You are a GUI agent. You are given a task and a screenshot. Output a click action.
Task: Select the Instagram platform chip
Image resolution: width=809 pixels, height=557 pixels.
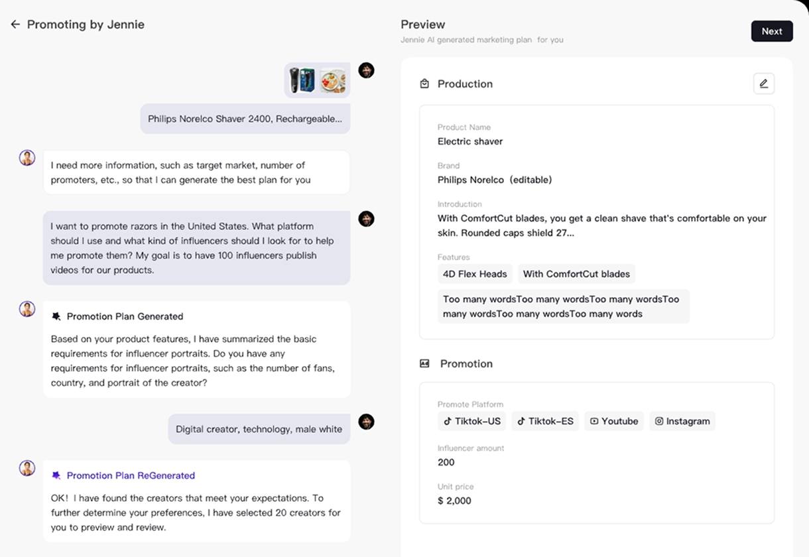click(682, 421)
